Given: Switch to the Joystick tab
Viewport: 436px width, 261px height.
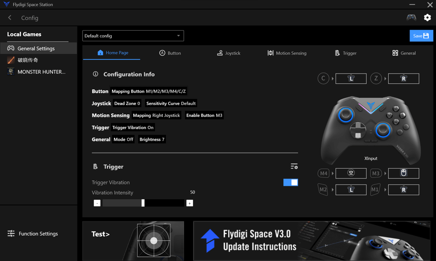Looking at the screenshot, I should [x=229, y=53].
